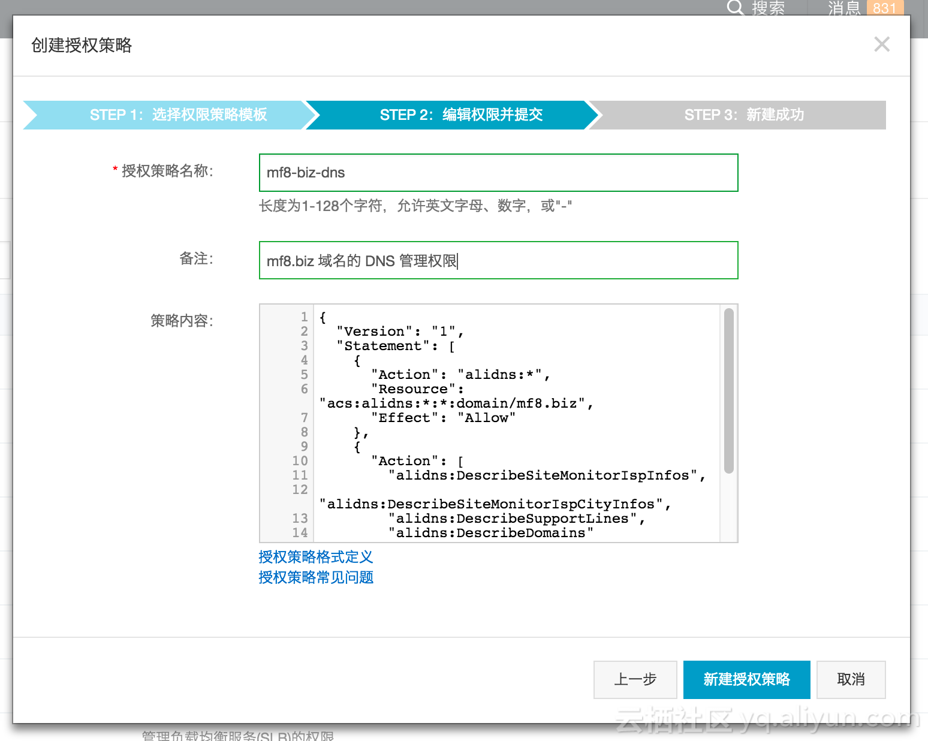Open 授权策略格式定义 link
This screenshot has height=741, width=928.
[x=316, y=557]
